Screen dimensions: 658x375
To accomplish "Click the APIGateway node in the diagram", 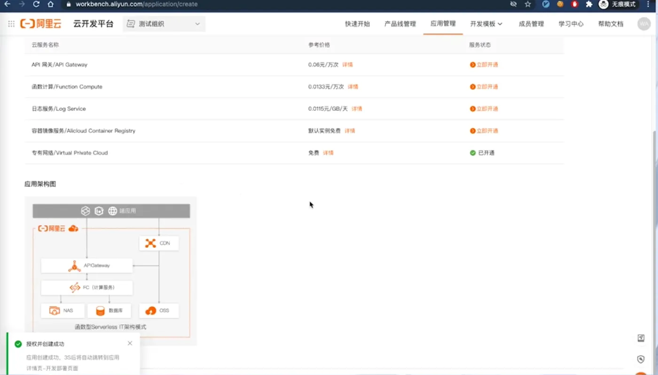I will pos(86,266).
